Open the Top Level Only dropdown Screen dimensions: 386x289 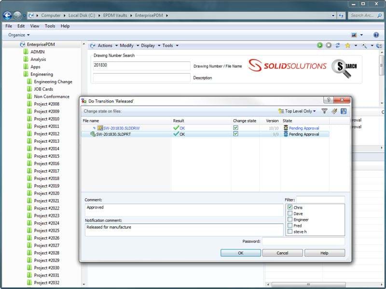click(x=297, y=111)
